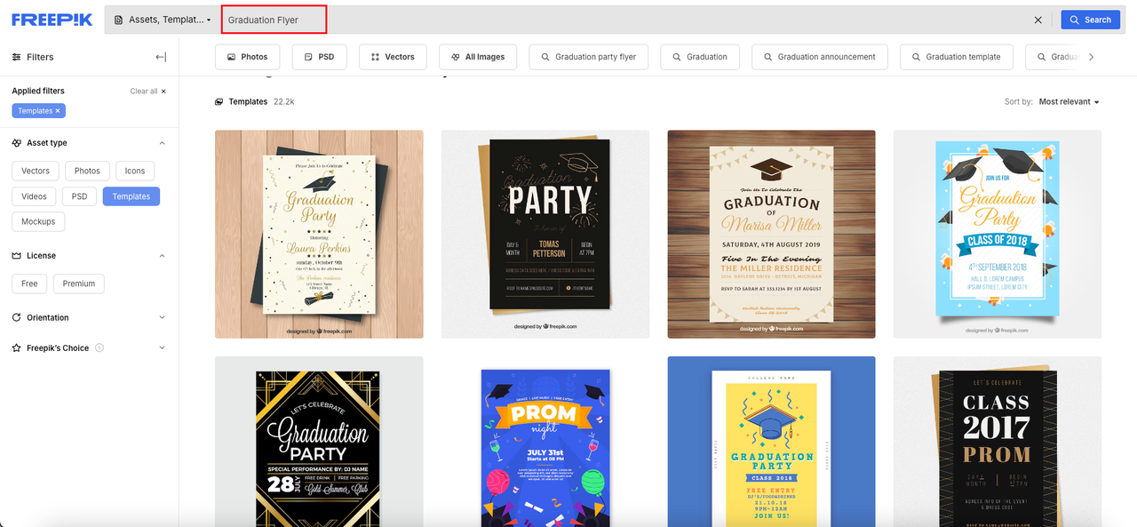Select the PSD tab
Screen dimensions: 1137x527
pos(319,57)
